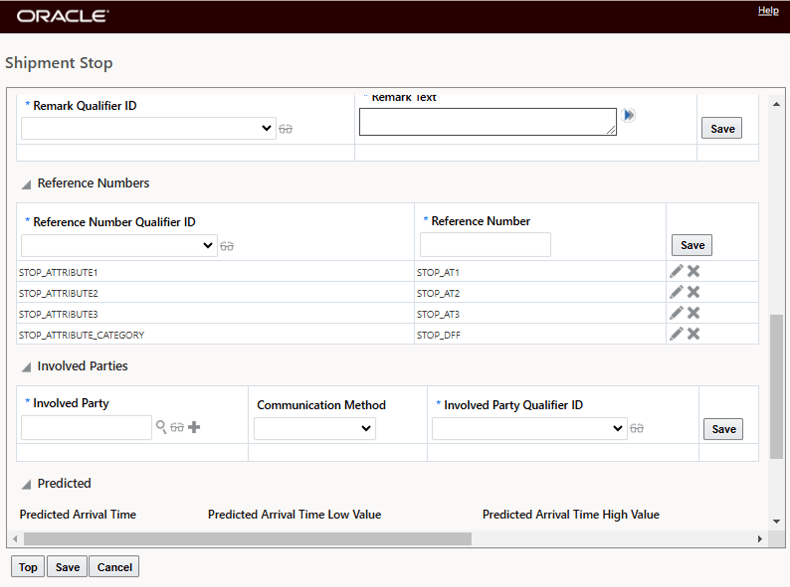The height and width of the screenshot is (587, 790).
Task: Collapse the Involved Parties section
Action: click(x=26, y=368)
